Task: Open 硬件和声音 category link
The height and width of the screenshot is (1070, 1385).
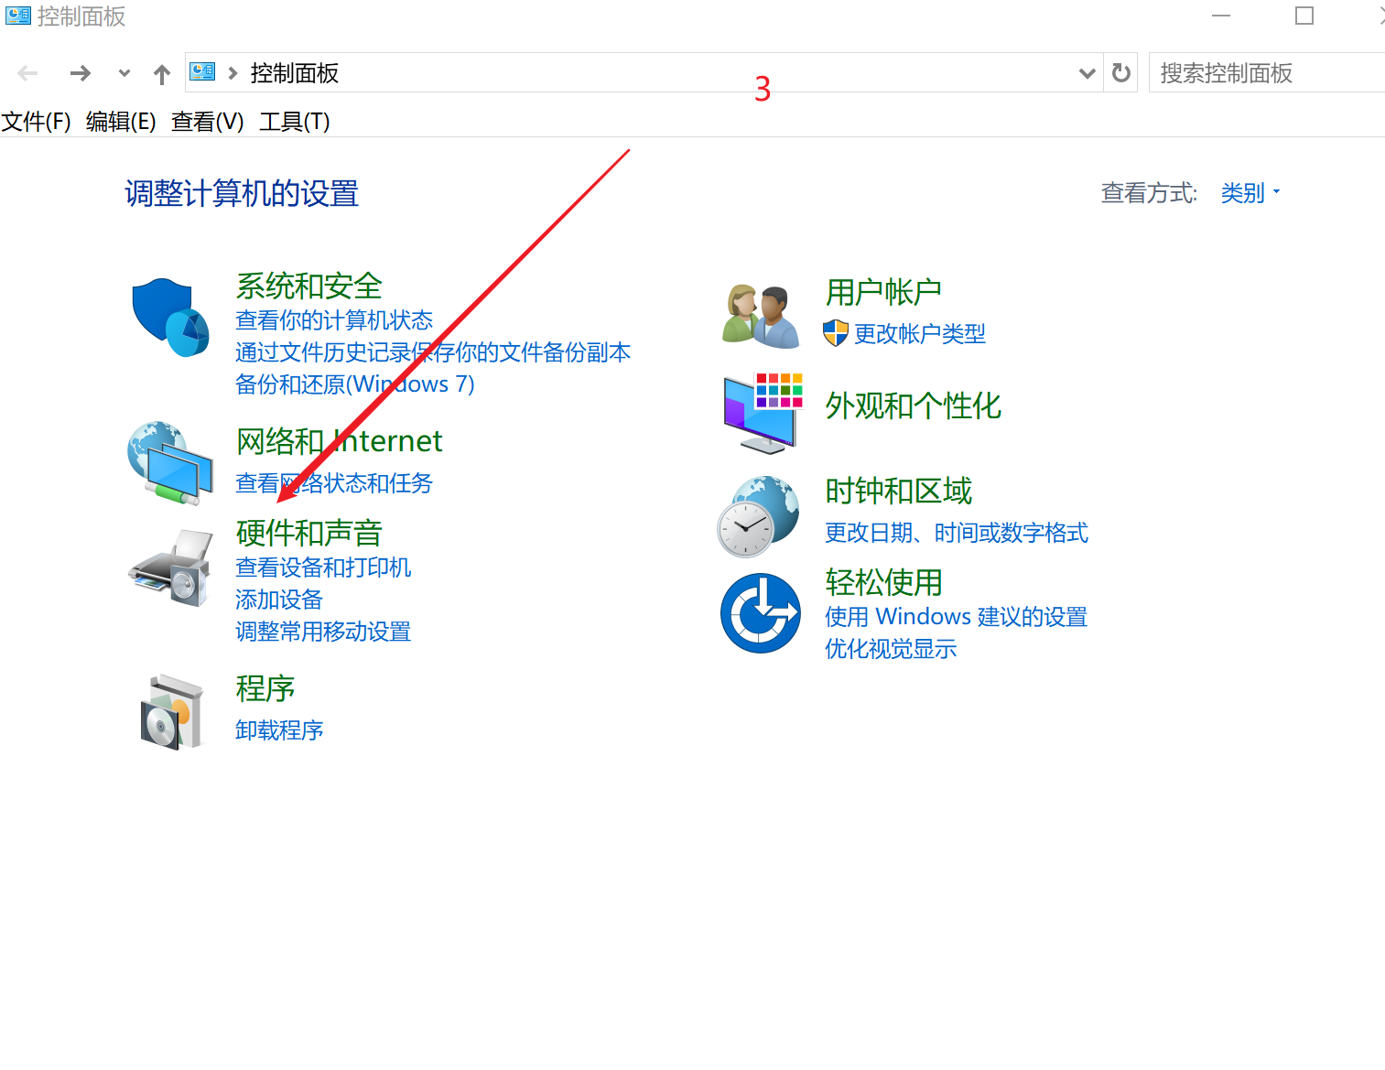Action: [308, 533]
